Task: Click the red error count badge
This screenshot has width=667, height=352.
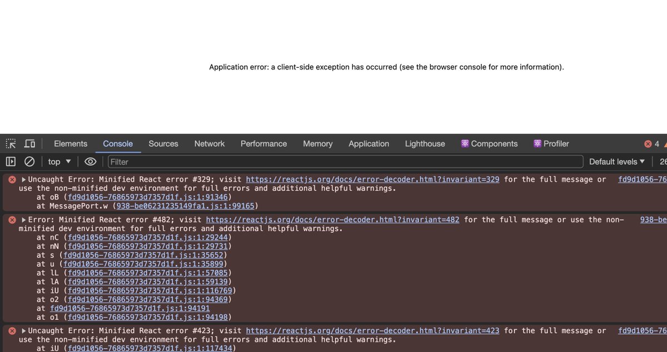Action: [x=651, y=143]
